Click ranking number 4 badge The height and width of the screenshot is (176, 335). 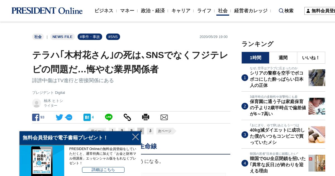245,163
